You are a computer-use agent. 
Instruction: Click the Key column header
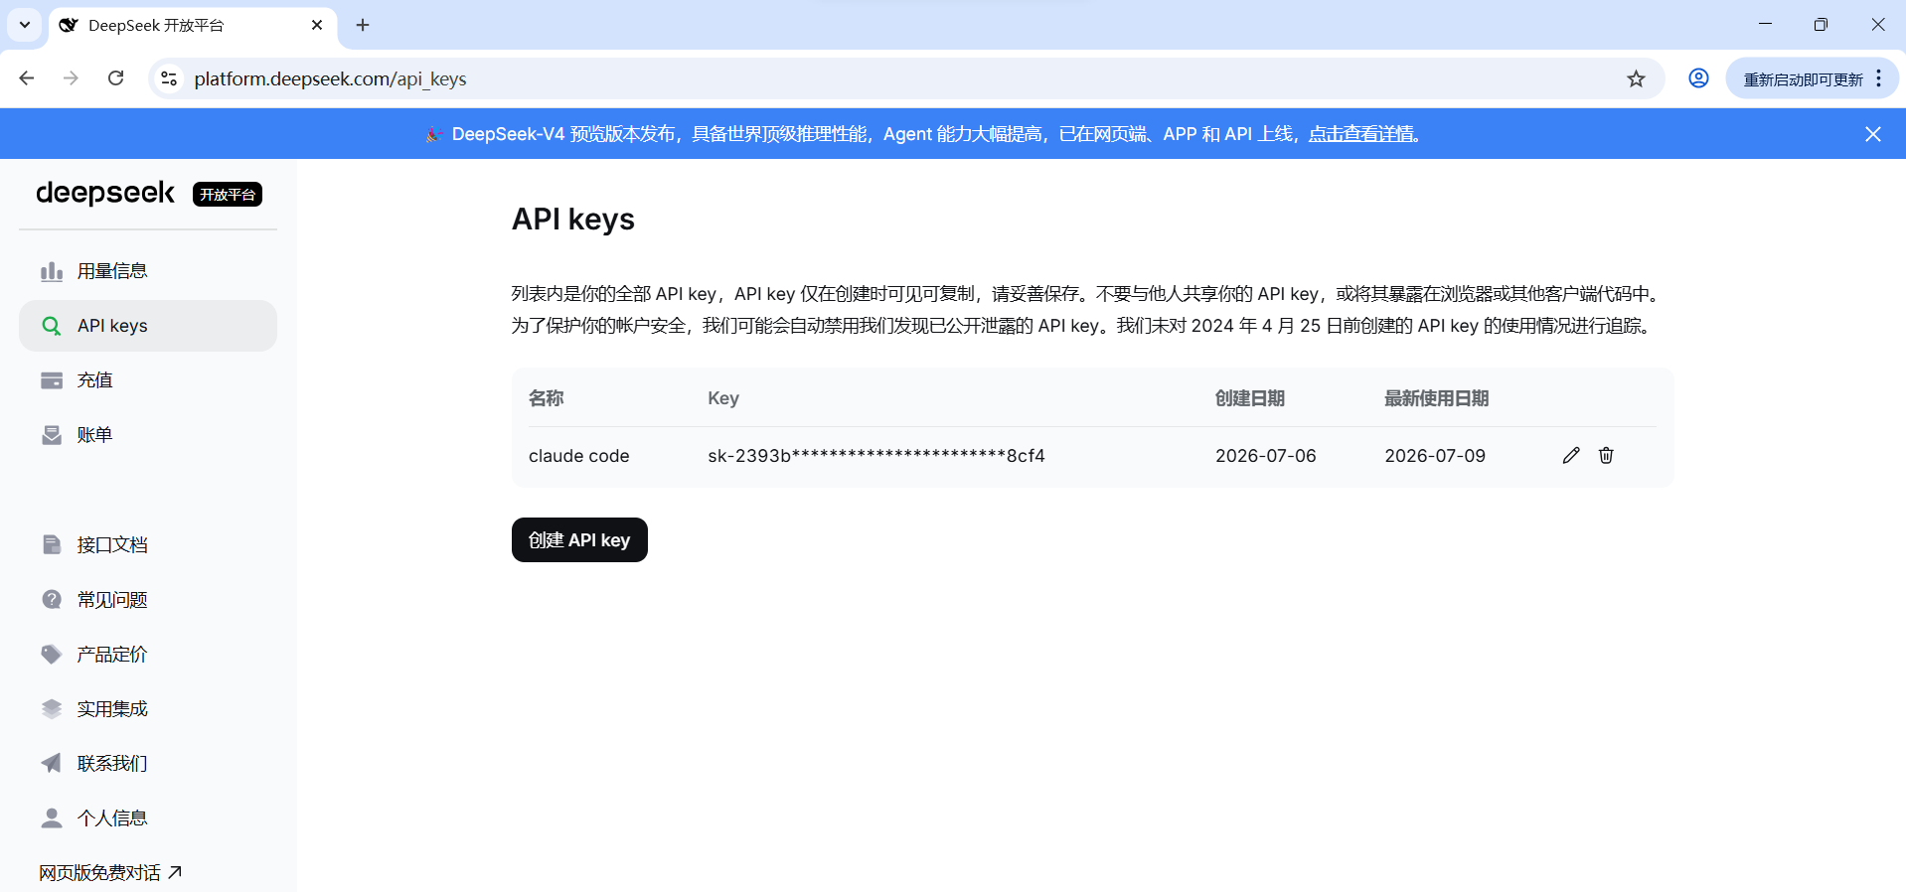[723, 398]
